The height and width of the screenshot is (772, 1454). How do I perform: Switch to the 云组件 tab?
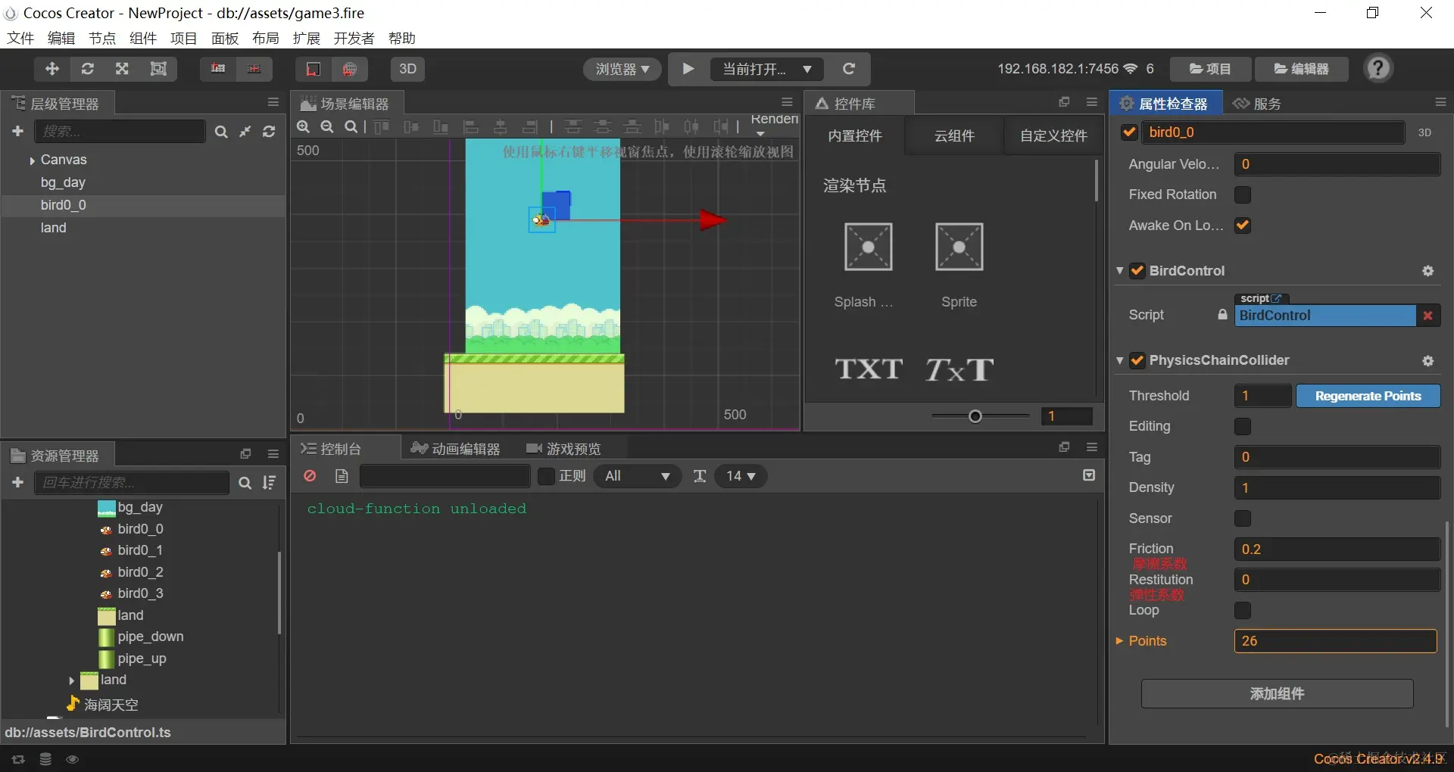click(x=954, y=136)
